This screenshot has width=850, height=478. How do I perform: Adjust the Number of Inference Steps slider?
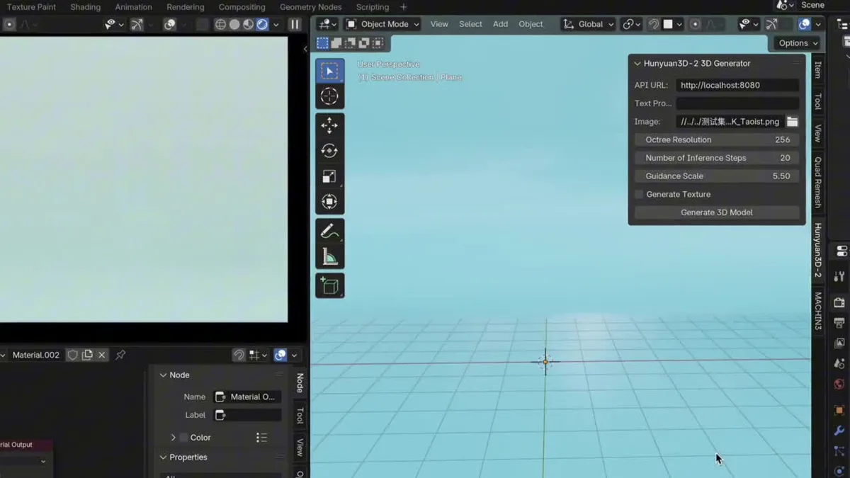tap(717, 158)
